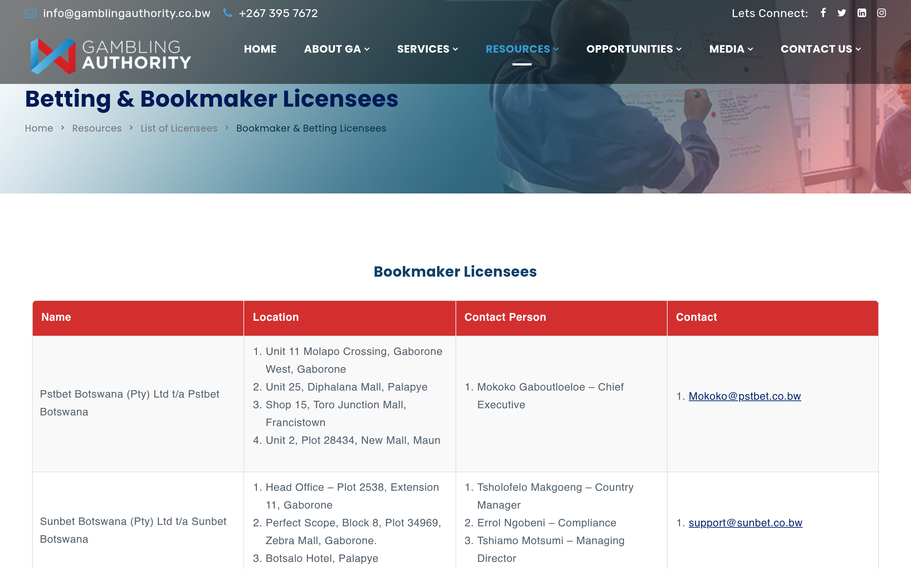
Task: Click 'Perfect Scope, Block 8, Plot 34969' entry
Action: [353, 531]
